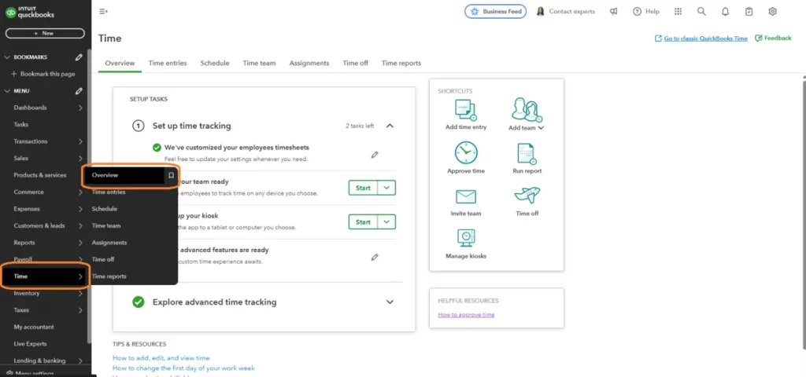Collapse Set up time tracking section
The image size is (806, 377).
point(390,126)
